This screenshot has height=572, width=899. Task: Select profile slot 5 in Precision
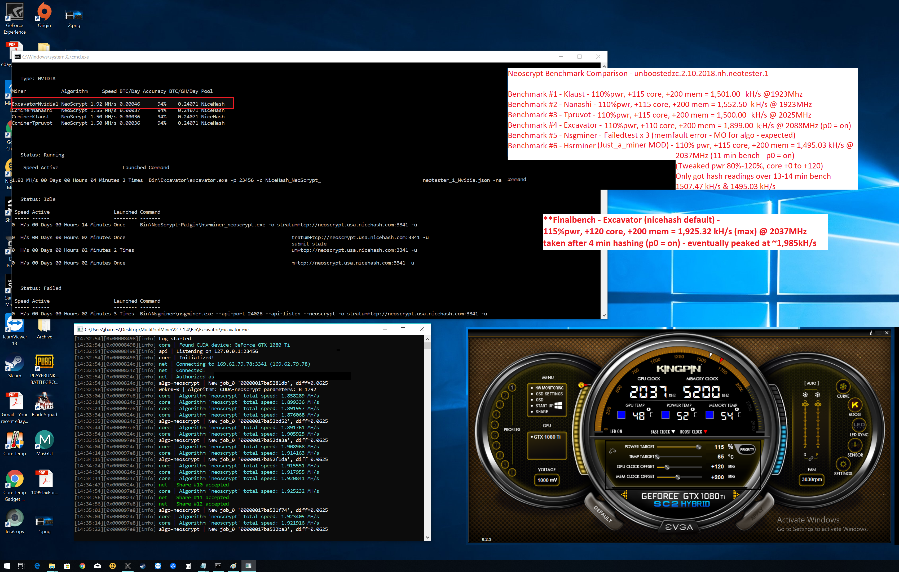coord(495,424)
